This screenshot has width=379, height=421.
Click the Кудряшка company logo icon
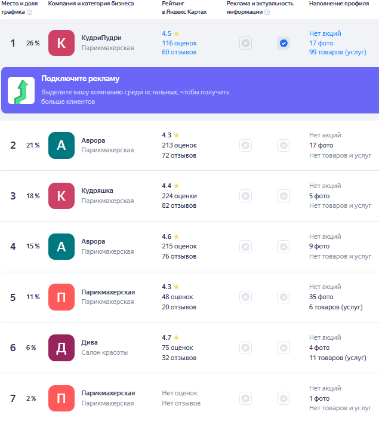tap(61, 196)
